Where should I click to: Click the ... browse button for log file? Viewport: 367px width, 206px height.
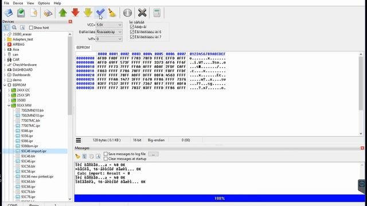153,154
